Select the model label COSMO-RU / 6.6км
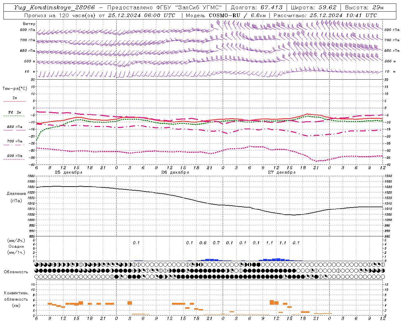Screen dimensions: 401x321 click(x=237, y=15)
